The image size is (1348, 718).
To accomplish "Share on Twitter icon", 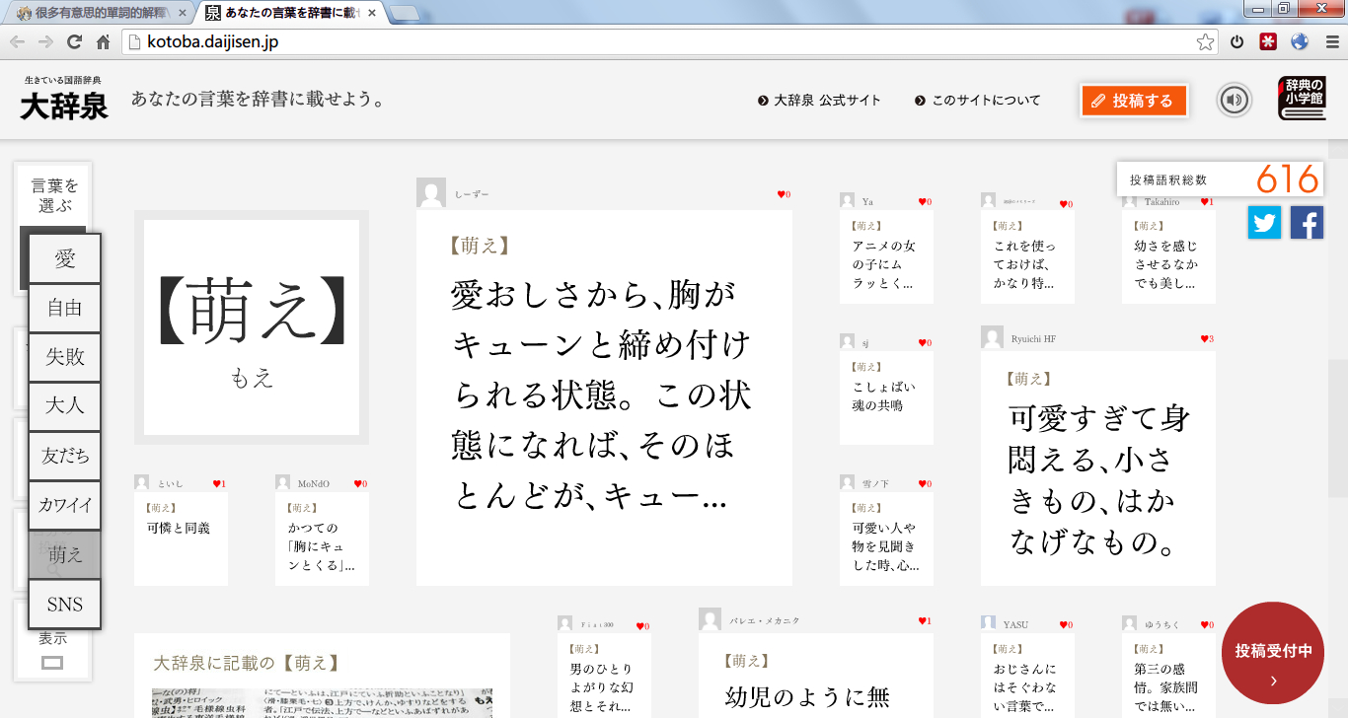I will pos(1264,223).
